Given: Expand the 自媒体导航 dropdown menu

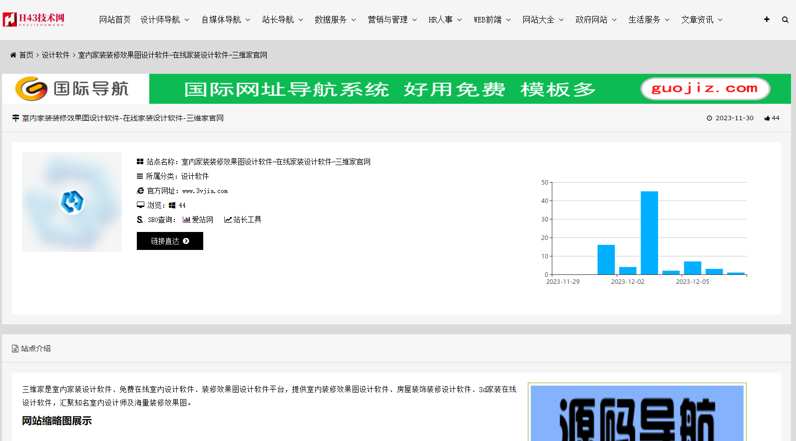Looking at the screenshot, I should pos(226,20).
